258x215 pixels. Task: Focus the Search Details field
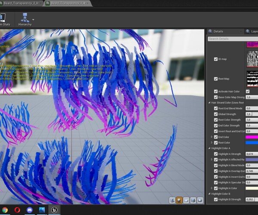click(x=233, y=39)
